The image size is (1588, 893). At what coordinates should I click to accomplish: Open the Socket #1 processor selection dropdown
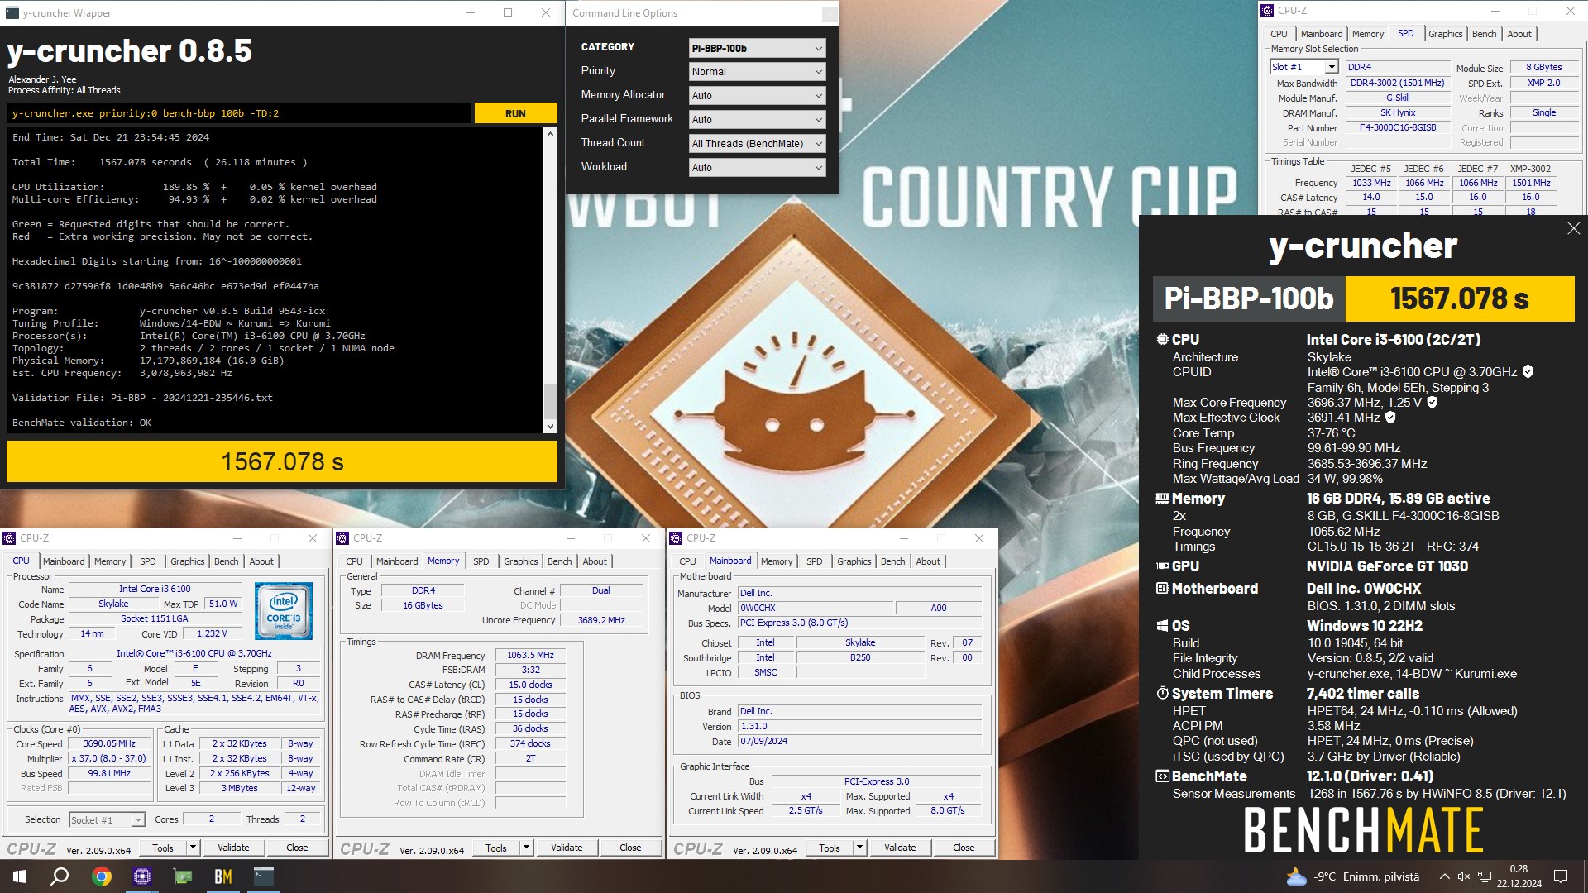coord(107,820)
